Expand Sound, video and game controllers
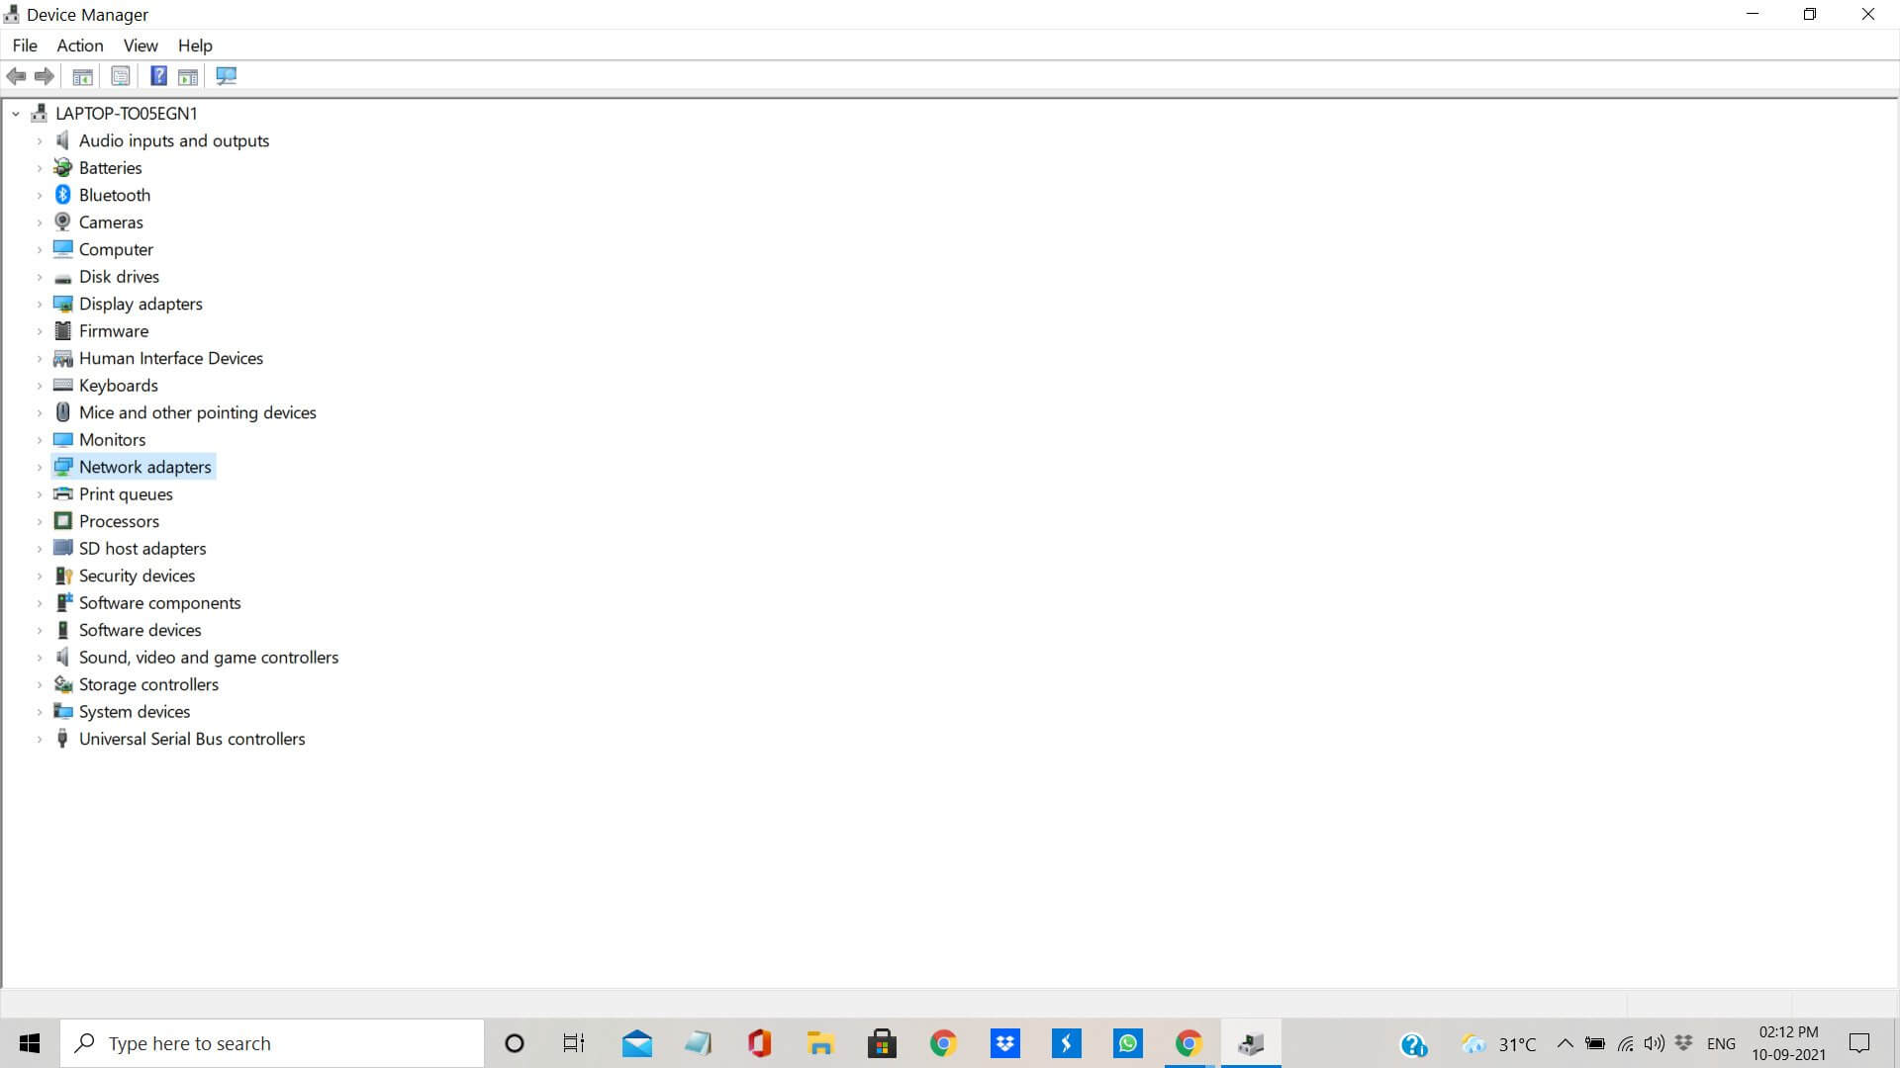 [x=40, y=658]
